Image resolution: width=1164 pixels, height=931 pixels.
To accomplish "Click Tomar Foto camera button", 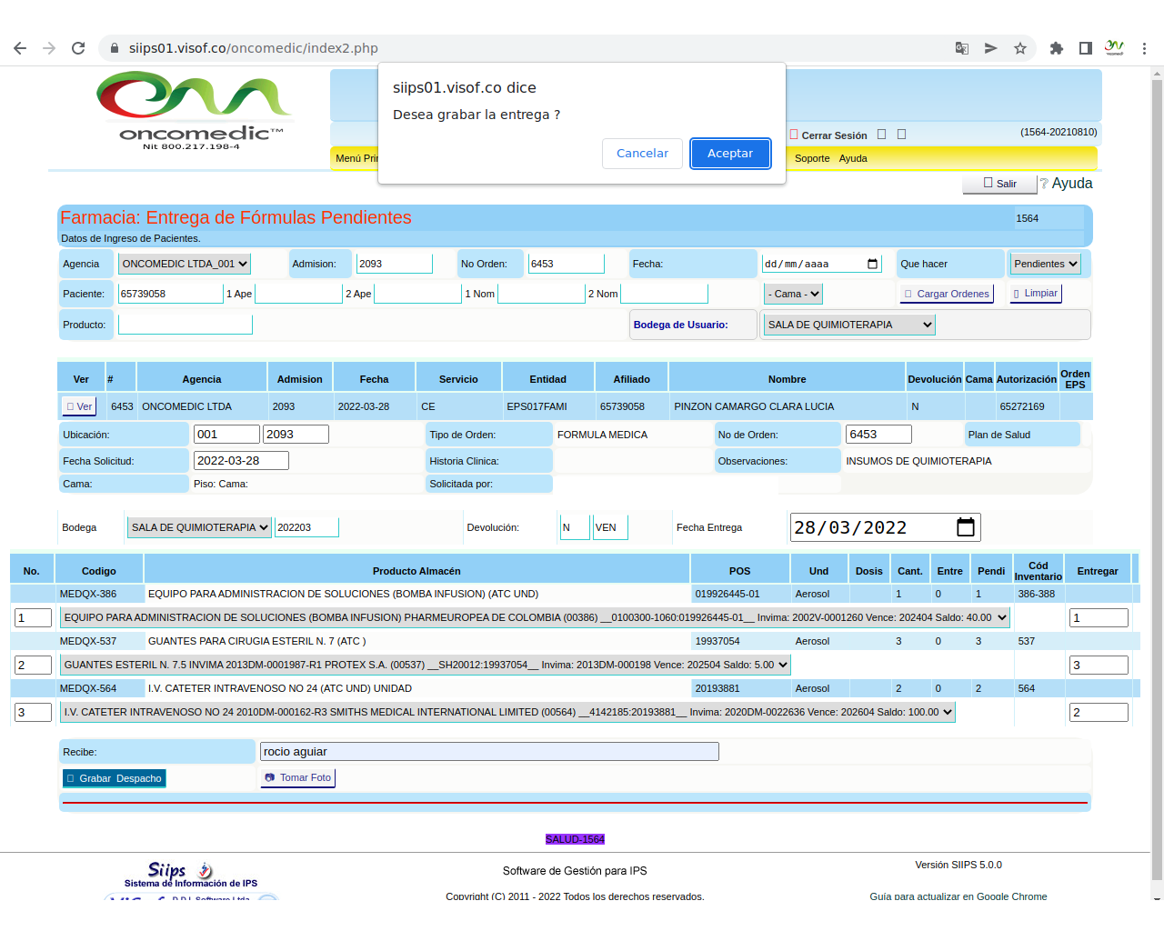I will tap(297, 777).
